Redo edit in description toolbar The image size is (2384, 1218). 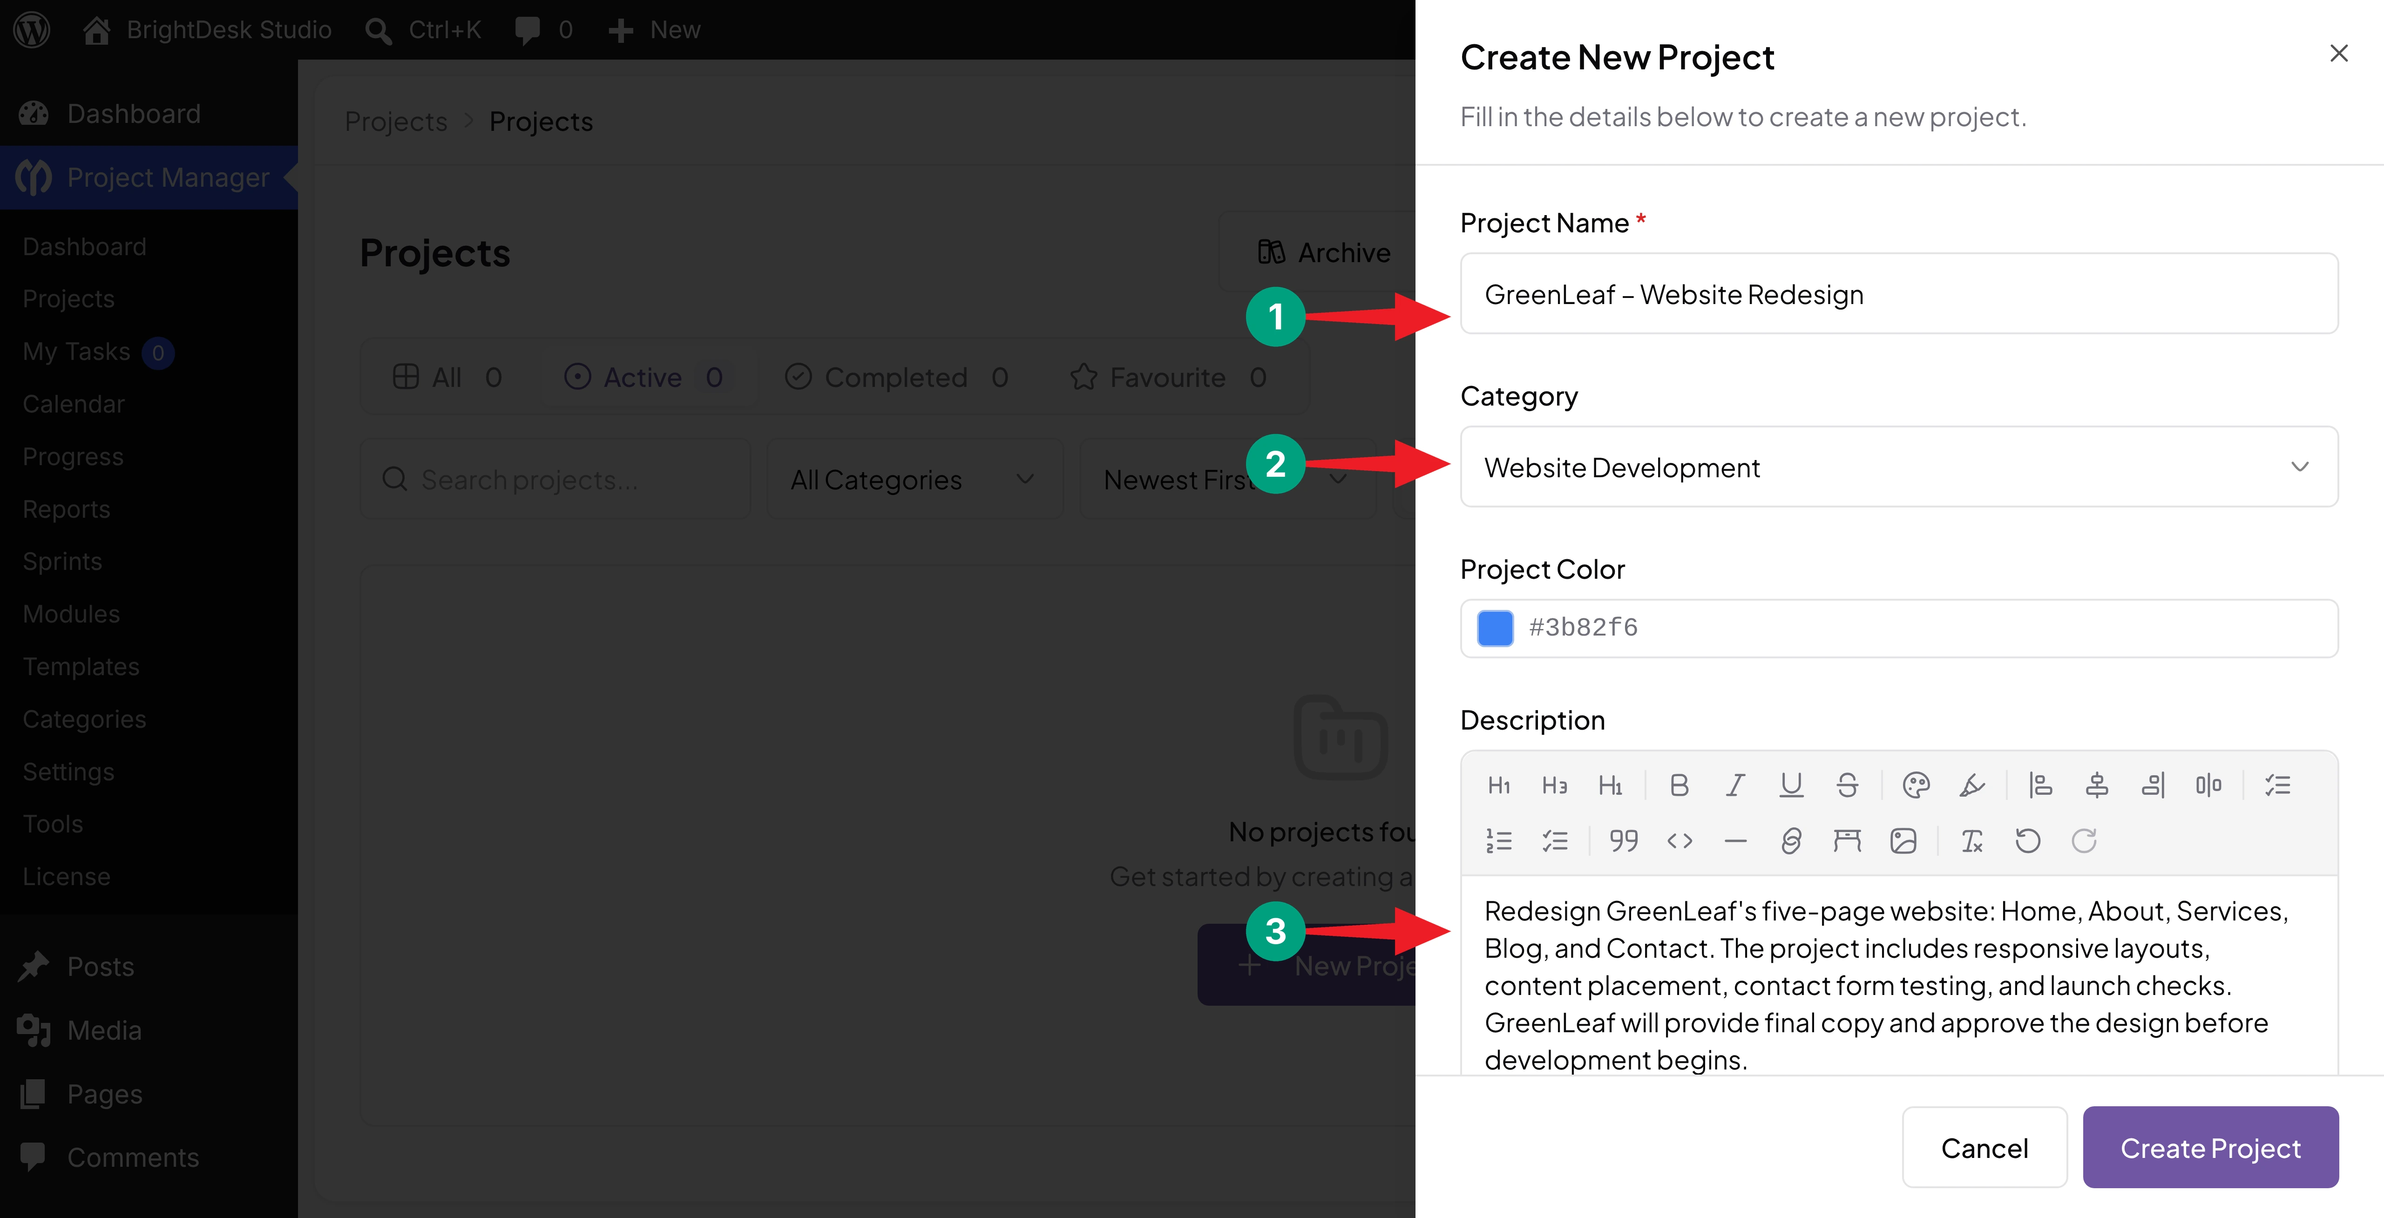pos(2083,841)
